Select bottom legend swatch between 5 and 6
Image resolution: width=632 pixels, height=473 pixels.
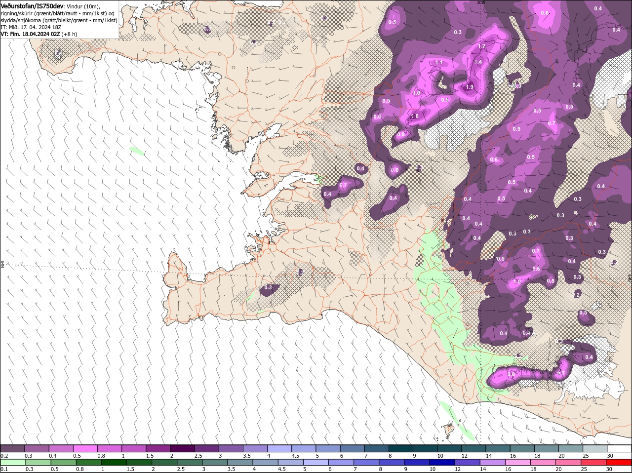[x=317, y=463]
